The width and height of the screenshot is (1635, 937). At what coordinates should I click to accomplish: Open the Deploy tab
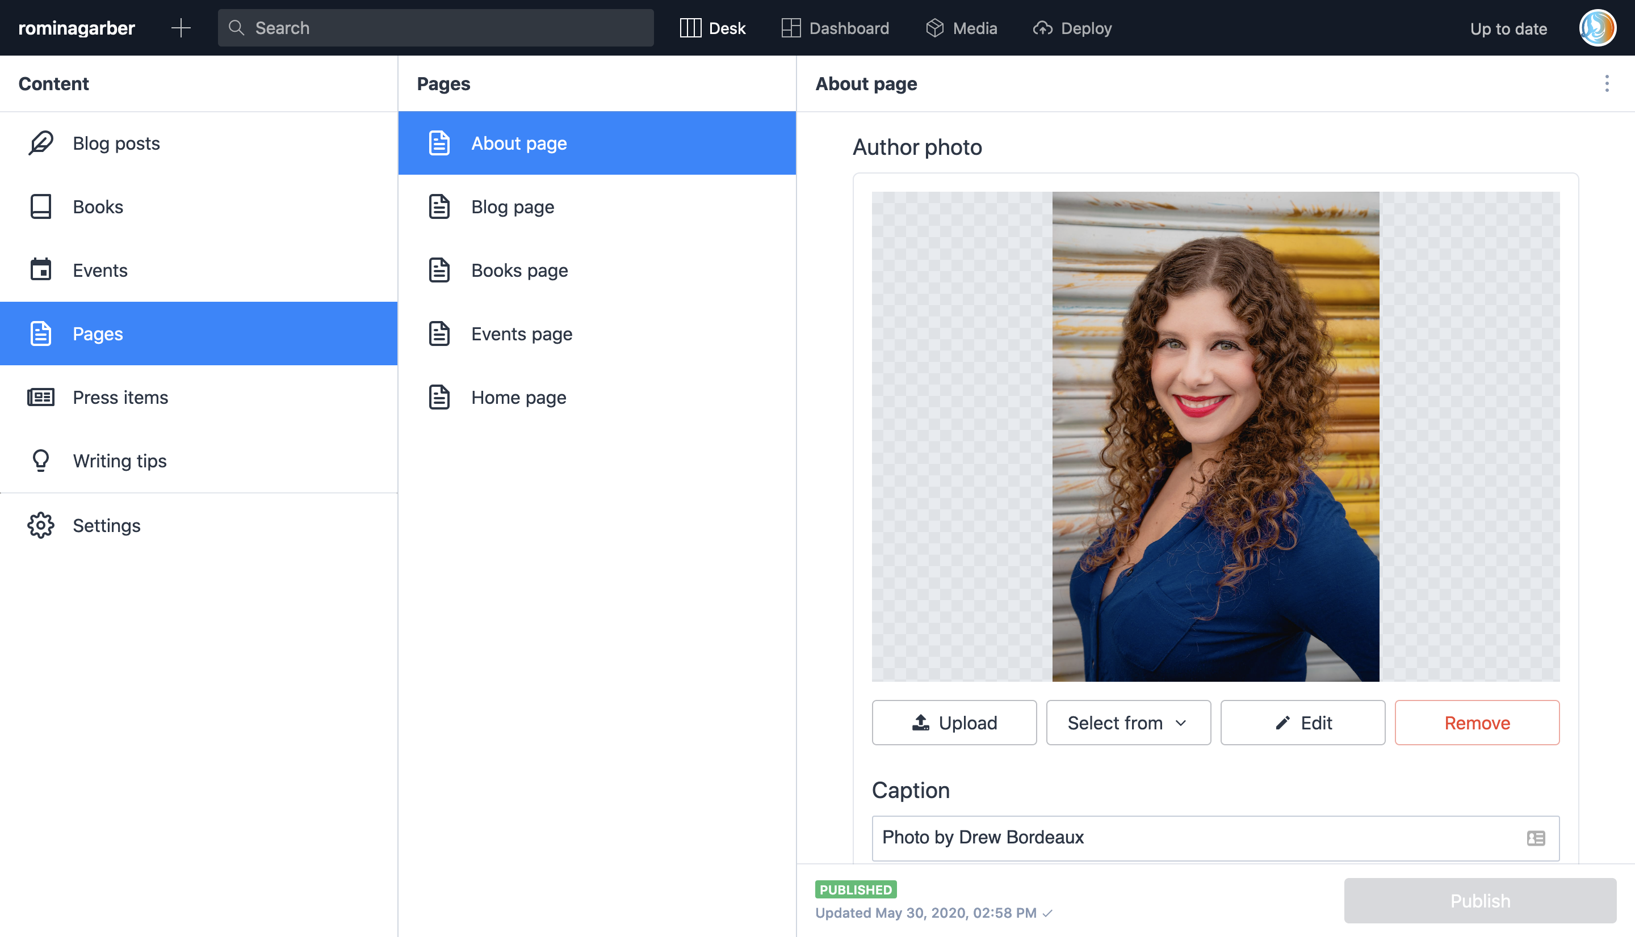(1072, 28)
